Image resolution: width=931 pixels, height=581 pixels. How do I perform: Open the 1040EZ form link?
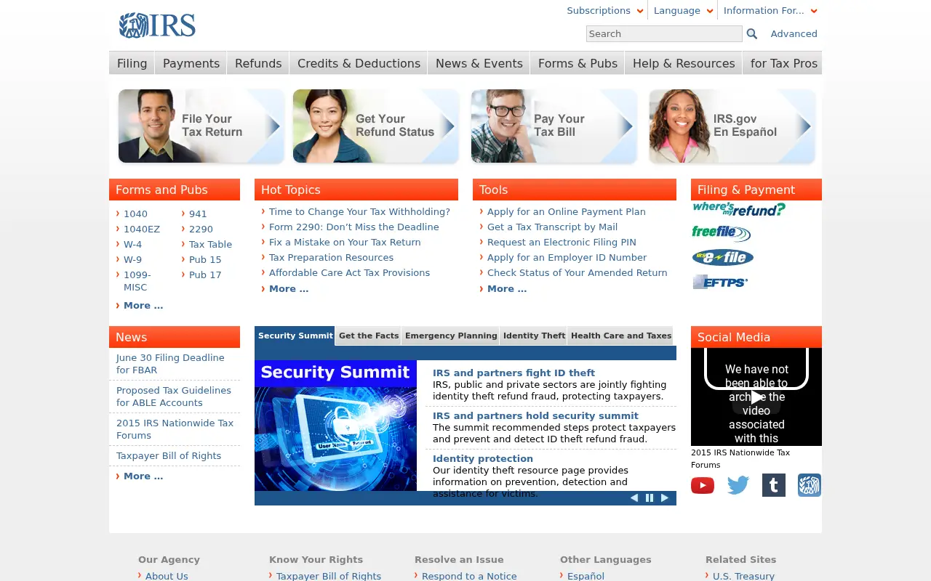(x=142, y=229)
